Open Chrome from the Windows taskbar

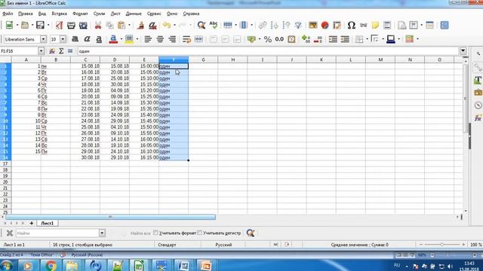pos(51,265)
